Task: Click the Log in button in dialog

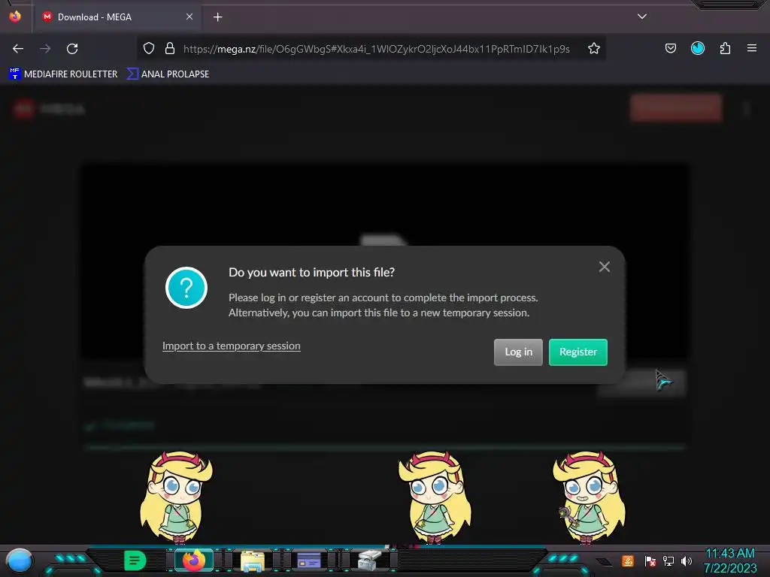Action: pyautogui.click(x=518, y=352)
